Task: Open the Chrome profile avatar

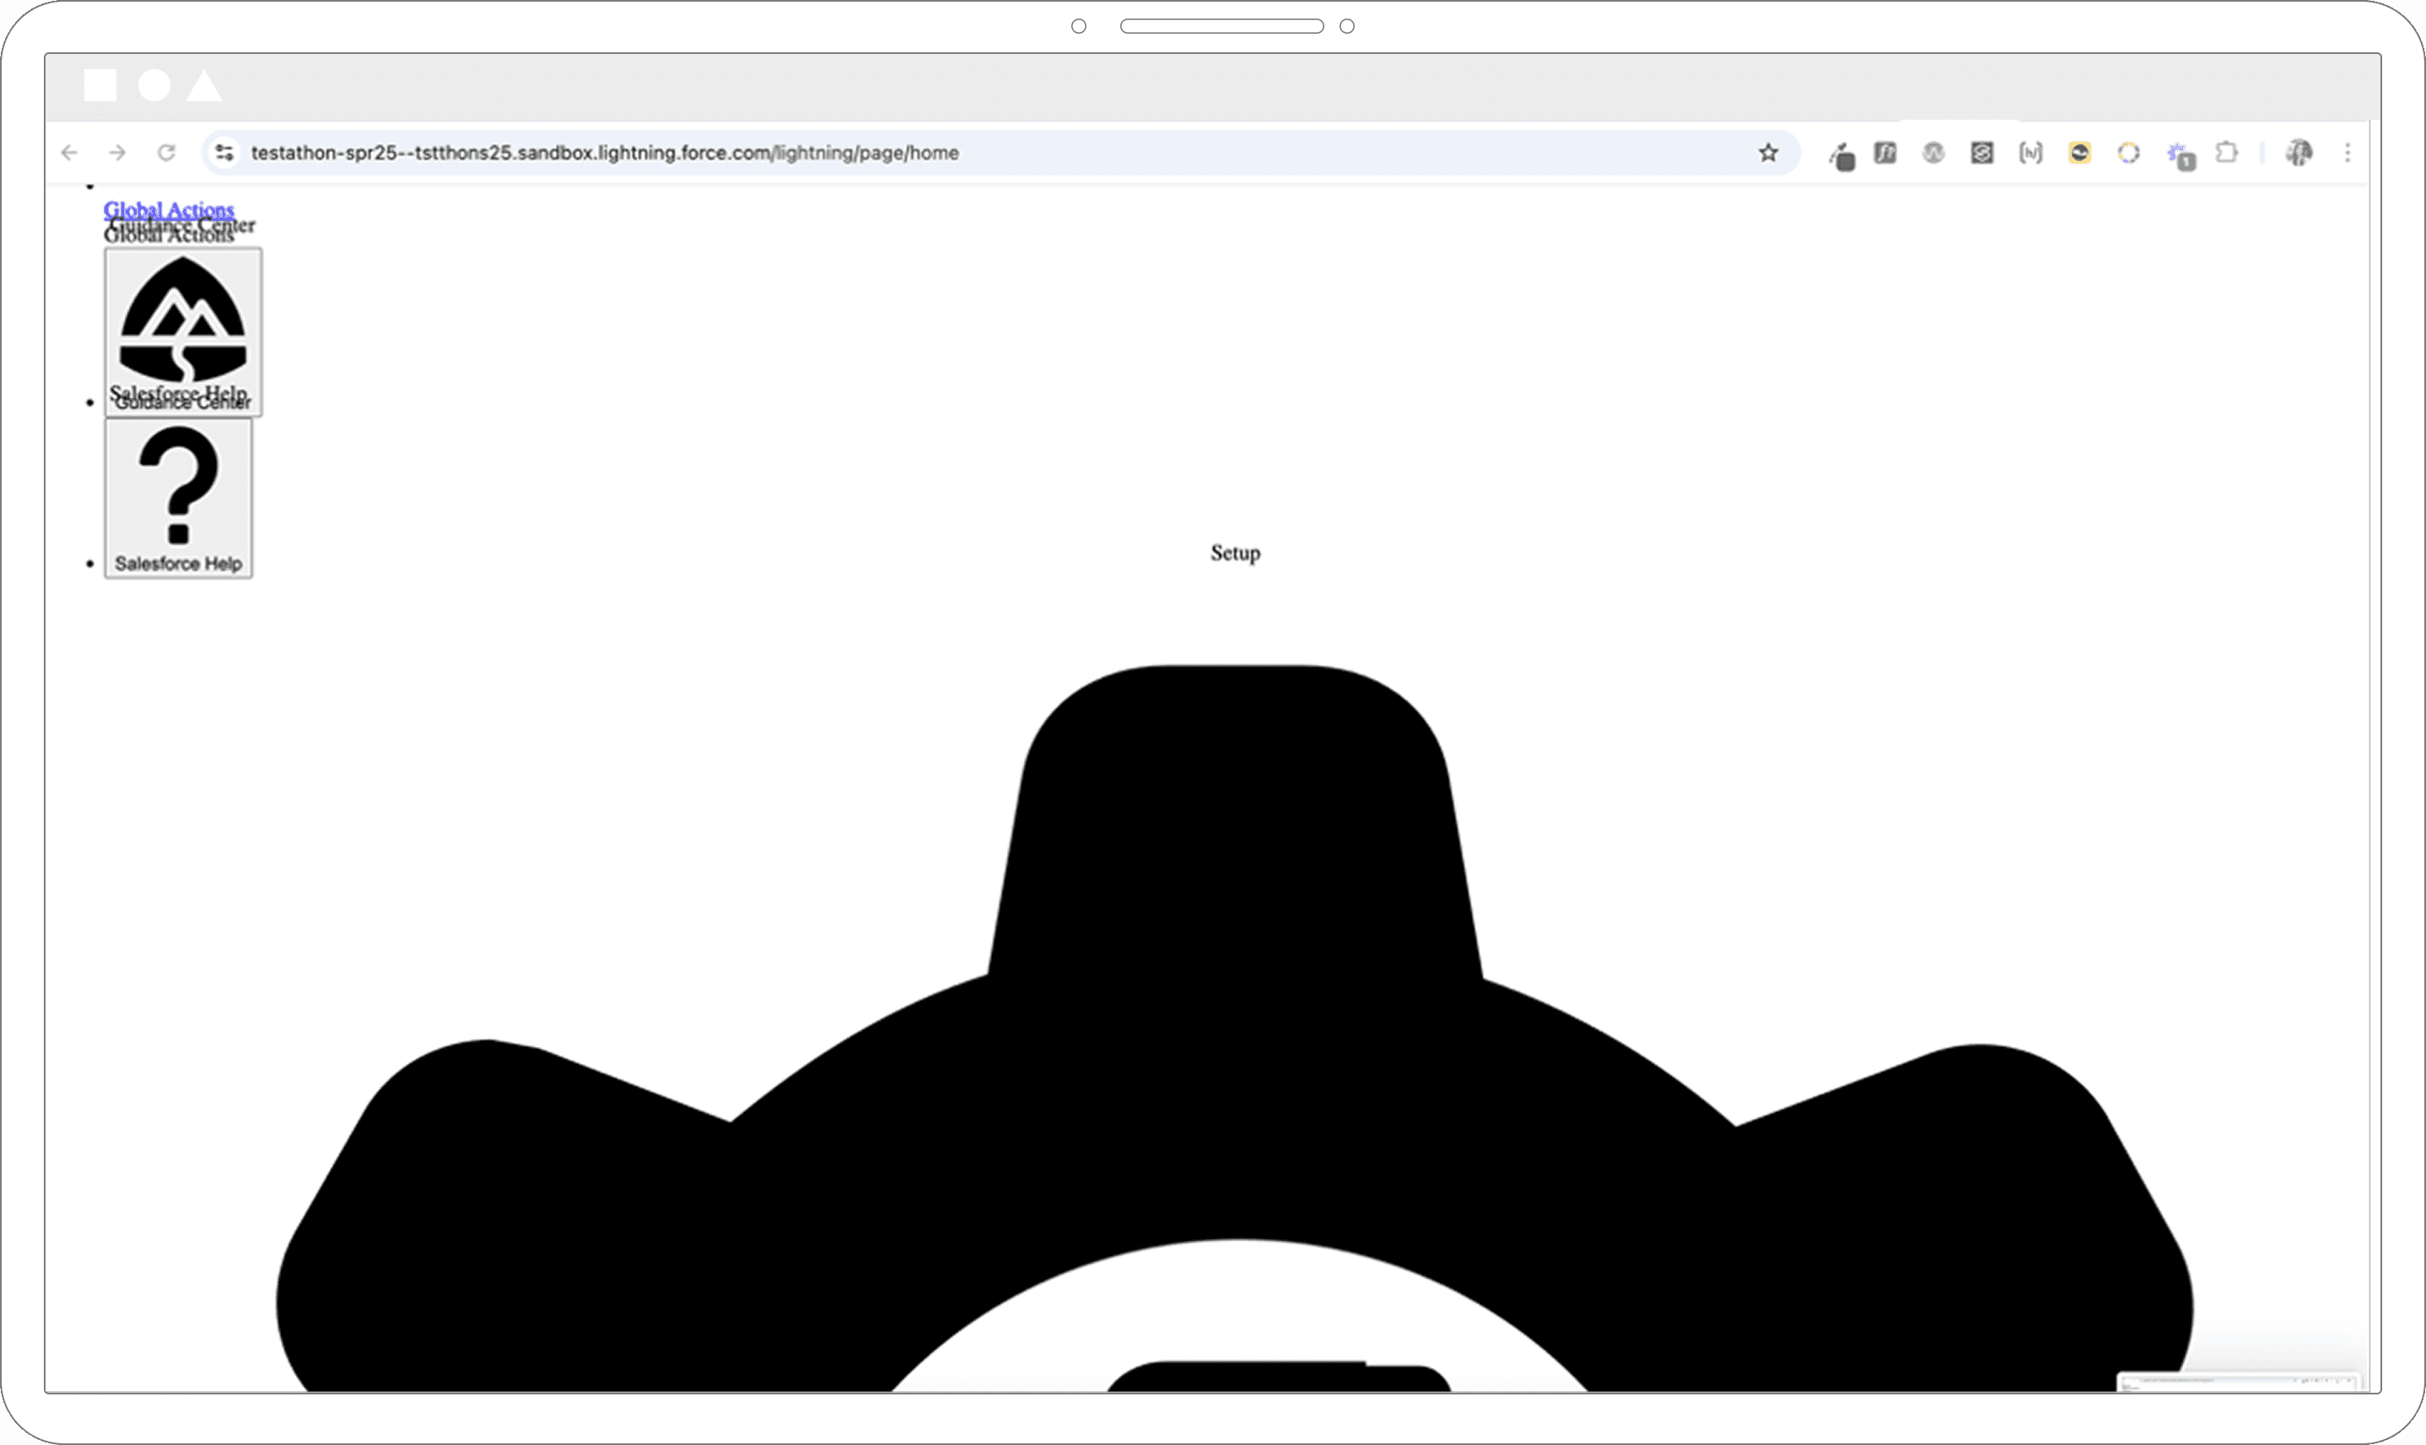Action: 2299,153
